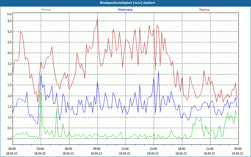Click the 1,0 y-axis value
The image size is (251, 157).
10,117
